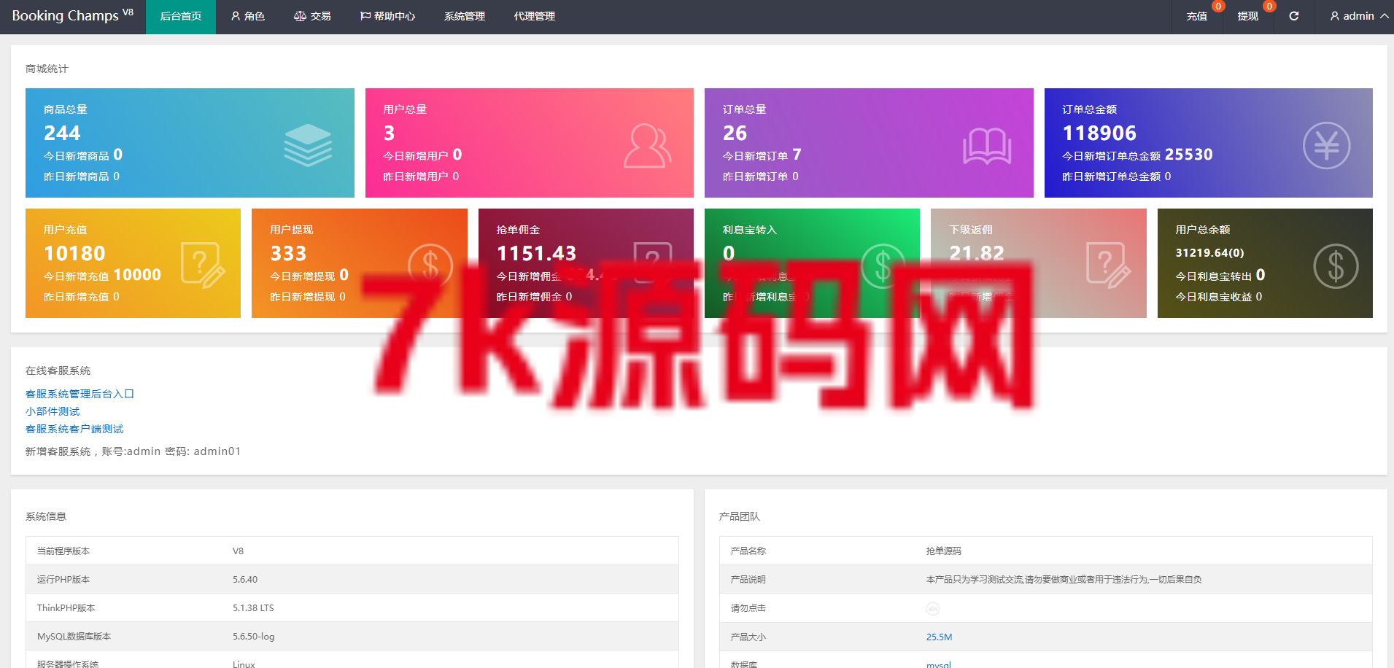
Task: Open the 角色 menu
Action: coord(248,16)
